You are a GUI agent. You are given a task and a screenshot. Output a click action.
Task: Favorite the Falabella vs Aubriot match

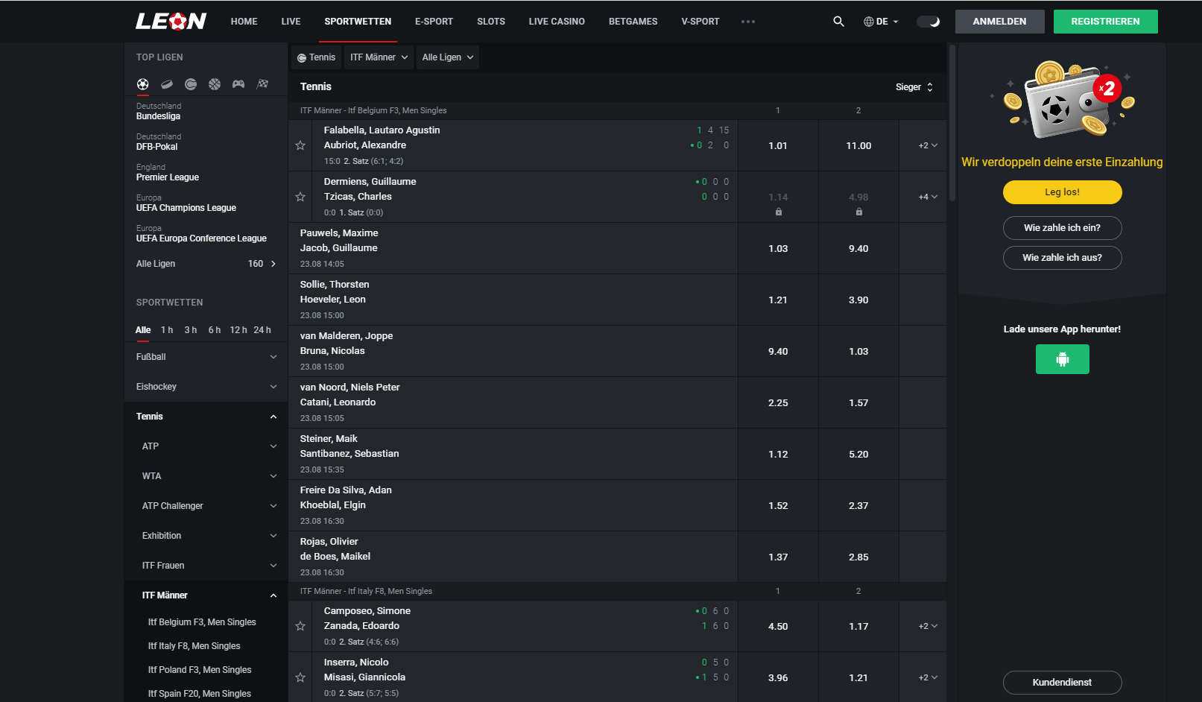(300, 145)
